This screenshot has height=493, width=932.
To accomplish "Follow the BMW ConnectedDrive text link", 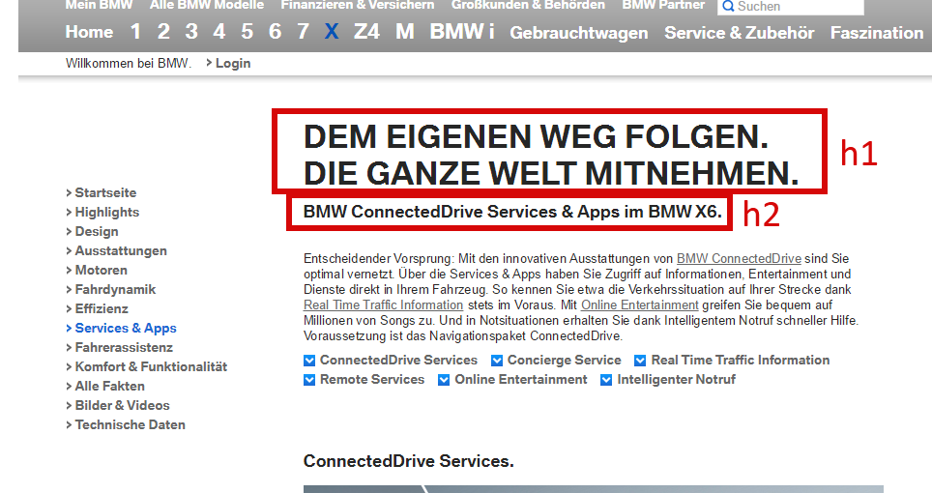I will (x=739, y=258).
